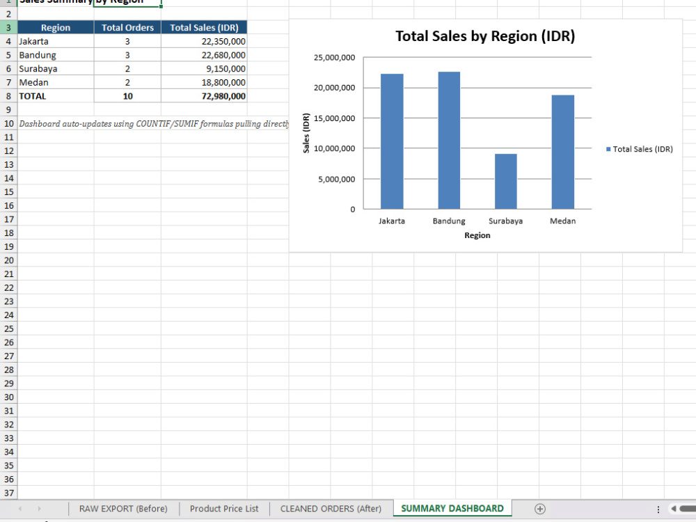Click the Bandung cell in the table
Viewport: 696px width, 522px height.
(x=56, y=55)
